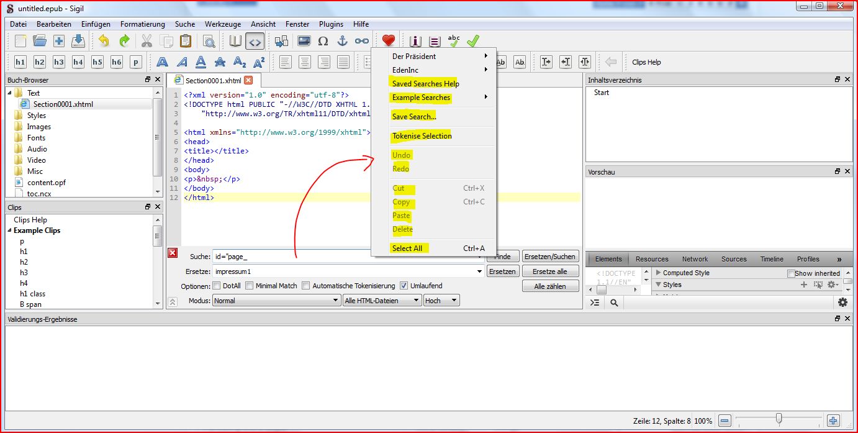
Task: Click the red heart Saved Searches icon
Action: pyautogui.click(x=389, y=41)
